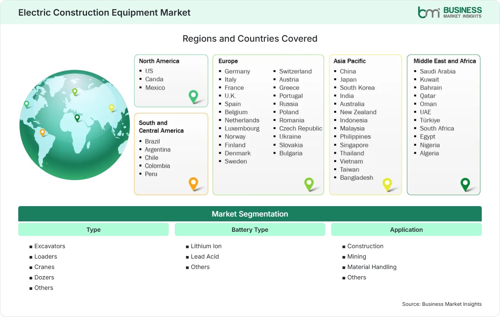Click 'Ukraine' in the Europe list

tap(290, 137)
